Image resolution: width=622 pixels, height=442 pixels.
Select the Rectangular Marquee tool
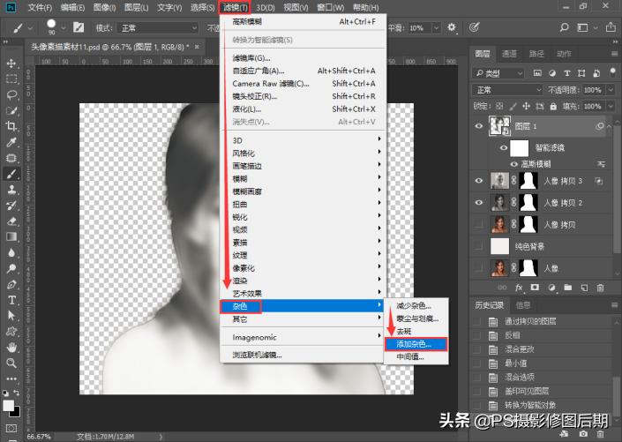pyautogui.click(x=11, y=79)
